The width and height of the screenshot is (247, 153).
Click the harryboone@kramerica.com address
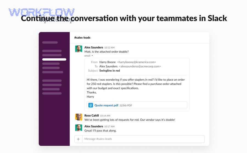[x=137, y=62]
